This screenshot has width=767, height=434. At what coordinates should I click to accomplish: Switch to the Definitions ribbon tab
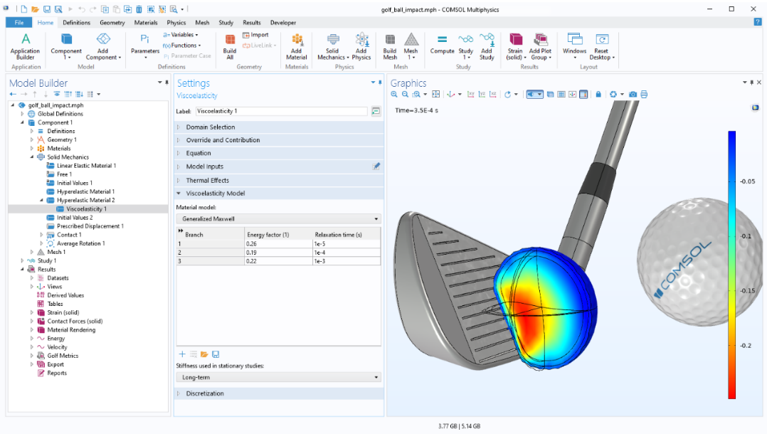tap(76, 23)
